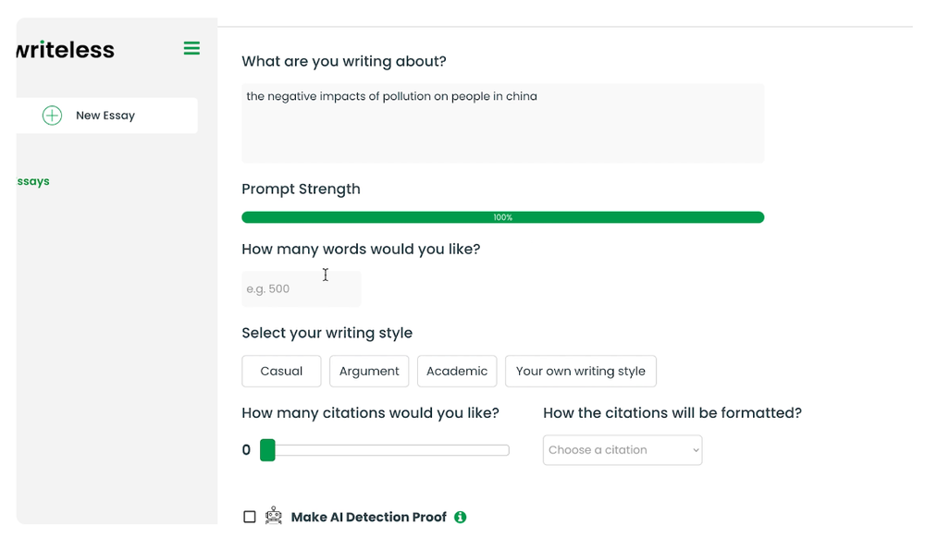
Task: Select the Casual writing style
Action: tap(281, 372)
